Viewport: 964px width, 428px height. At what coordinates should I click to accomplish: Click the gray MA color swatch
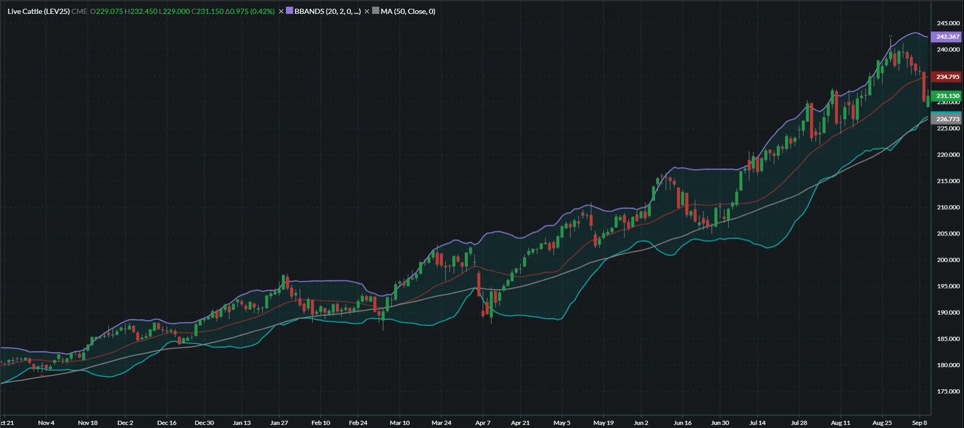[376, 11]
